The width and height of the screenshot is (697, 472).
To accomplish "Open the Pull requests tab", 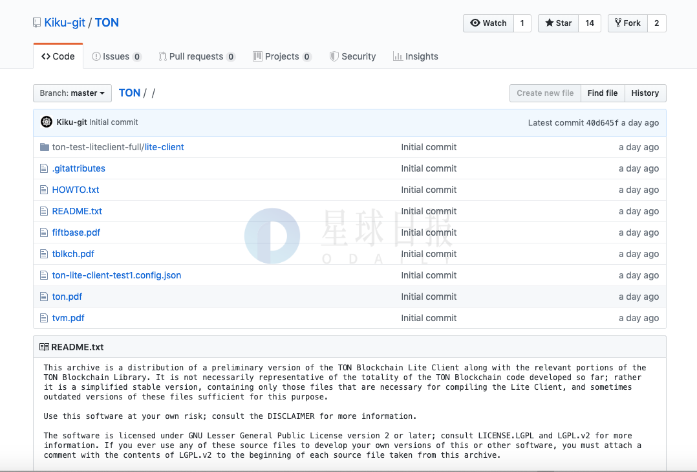I will pos(197,56).
